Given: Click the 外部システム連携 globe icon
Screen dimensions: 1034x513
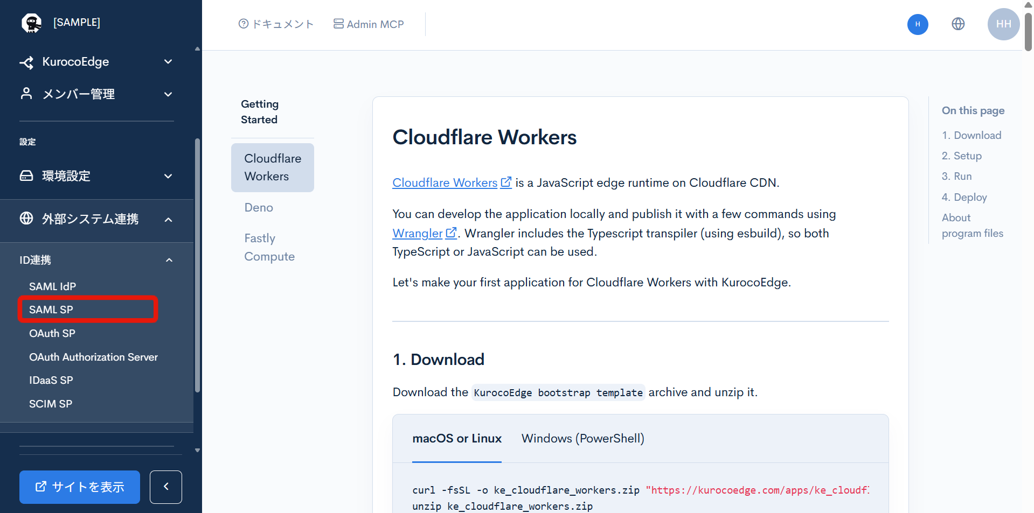Looking at the screenshot, I should click(x=26, y=218).
